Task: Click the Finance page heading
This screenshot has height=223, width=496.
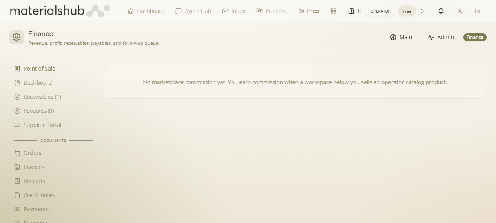Action: click(x=41, y=34)
